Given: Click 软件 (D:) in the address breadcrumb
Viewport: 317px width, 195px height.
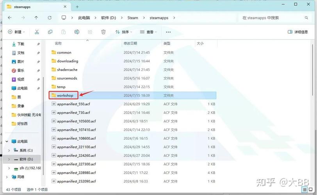Looking at the screenshot, I should point(109,18).
